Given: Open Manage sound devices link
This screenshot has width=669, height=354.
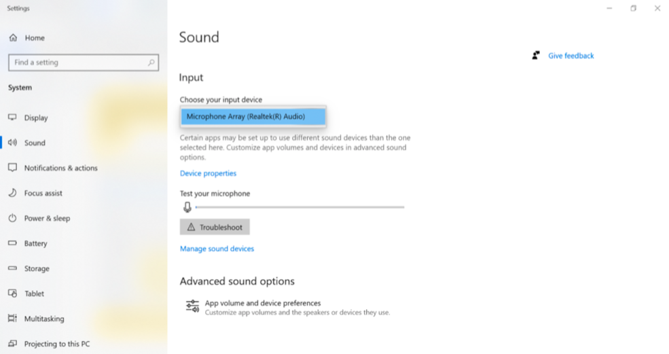Looking at the screenshot, I should [217, 249].
